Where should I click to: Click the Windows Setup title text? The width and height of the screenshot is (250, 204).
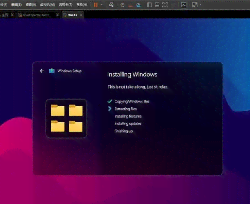pos(69,71)
